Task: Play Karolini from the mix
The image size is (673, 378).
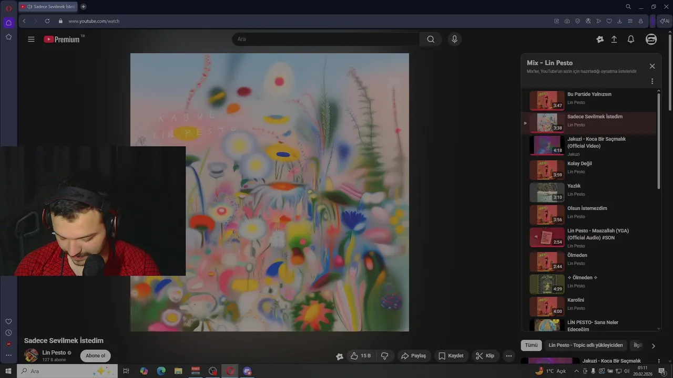Action: point(589,306)
